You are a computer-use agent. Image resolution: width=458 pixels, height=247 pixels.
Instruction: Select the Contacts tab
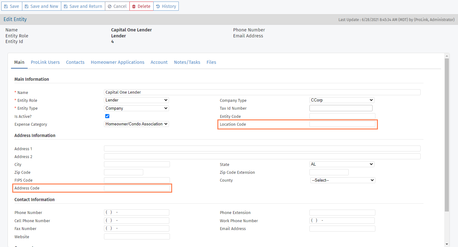tap(75, 62)
